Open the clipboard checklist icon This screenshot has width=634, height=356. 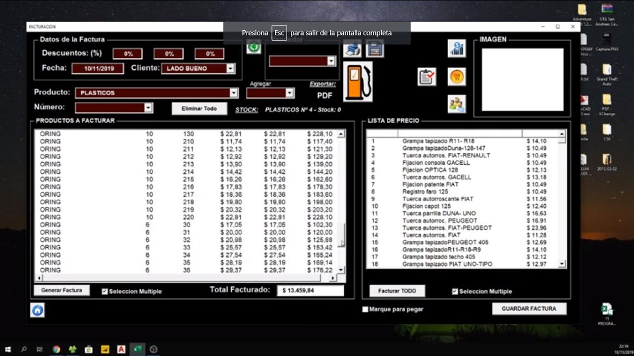point(426,77)
